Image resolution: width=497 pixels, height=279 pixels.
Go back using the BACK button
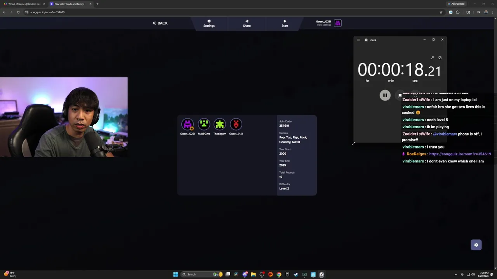click(160, 23)
